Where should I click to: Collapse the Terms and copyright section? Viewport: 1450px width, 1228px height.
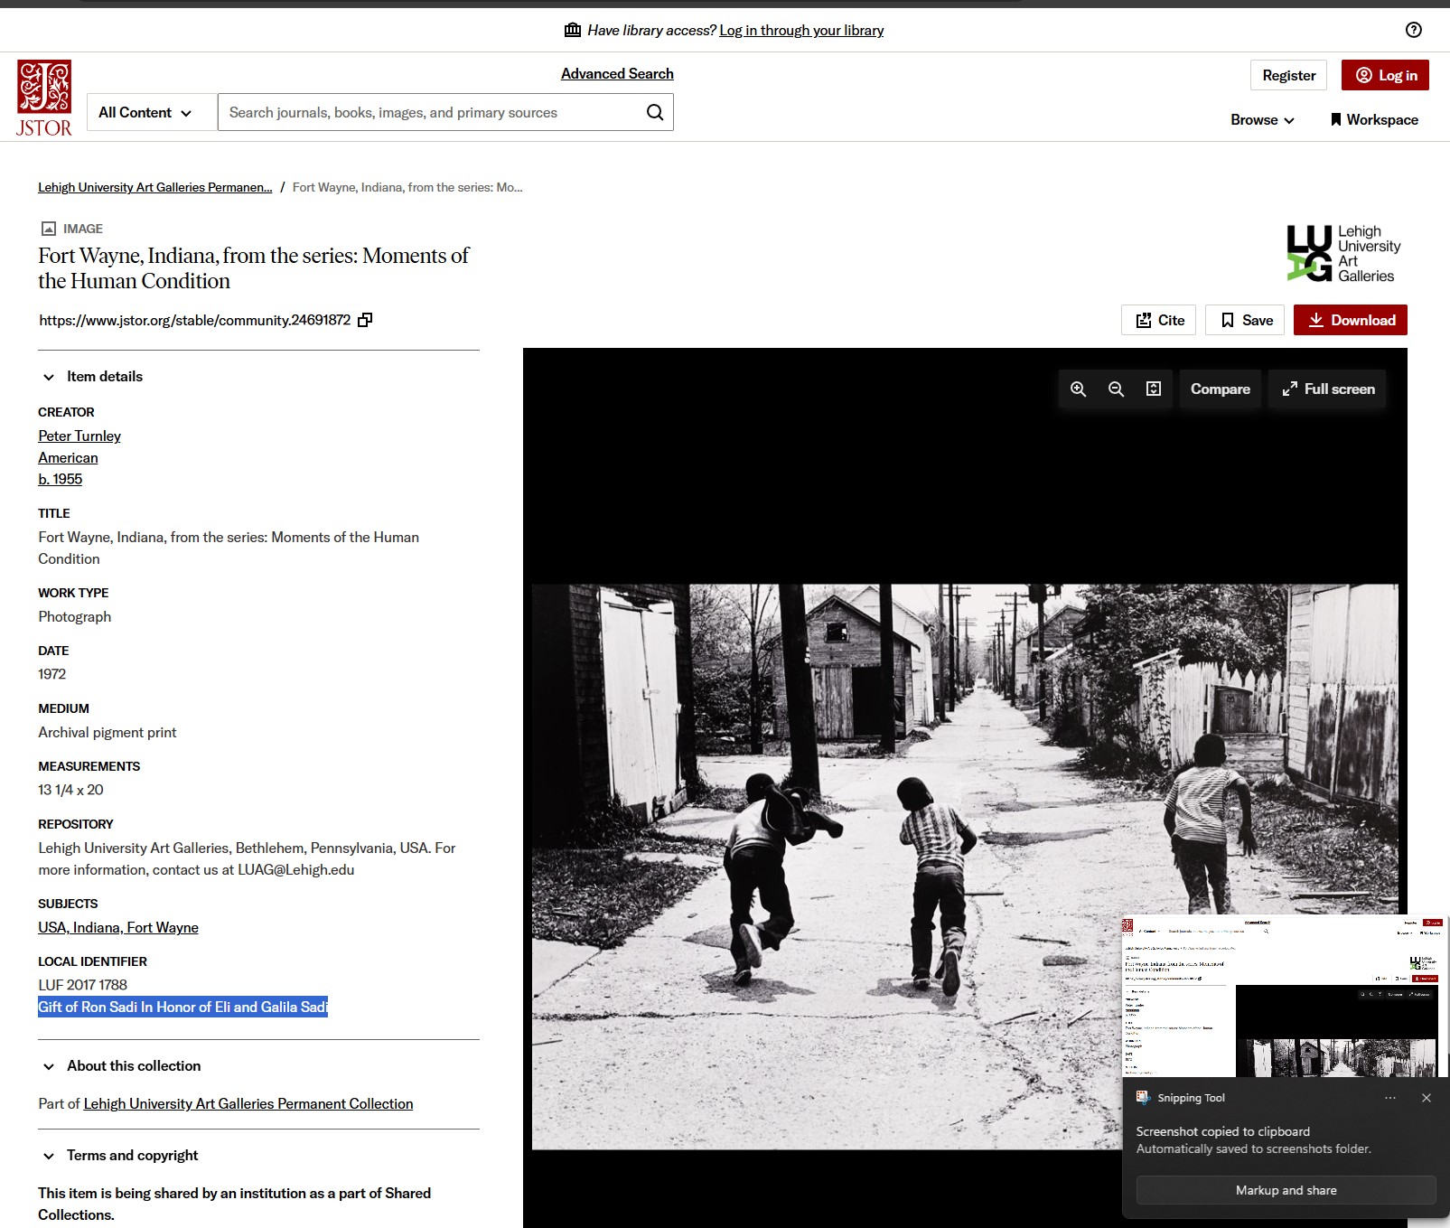49,1156
